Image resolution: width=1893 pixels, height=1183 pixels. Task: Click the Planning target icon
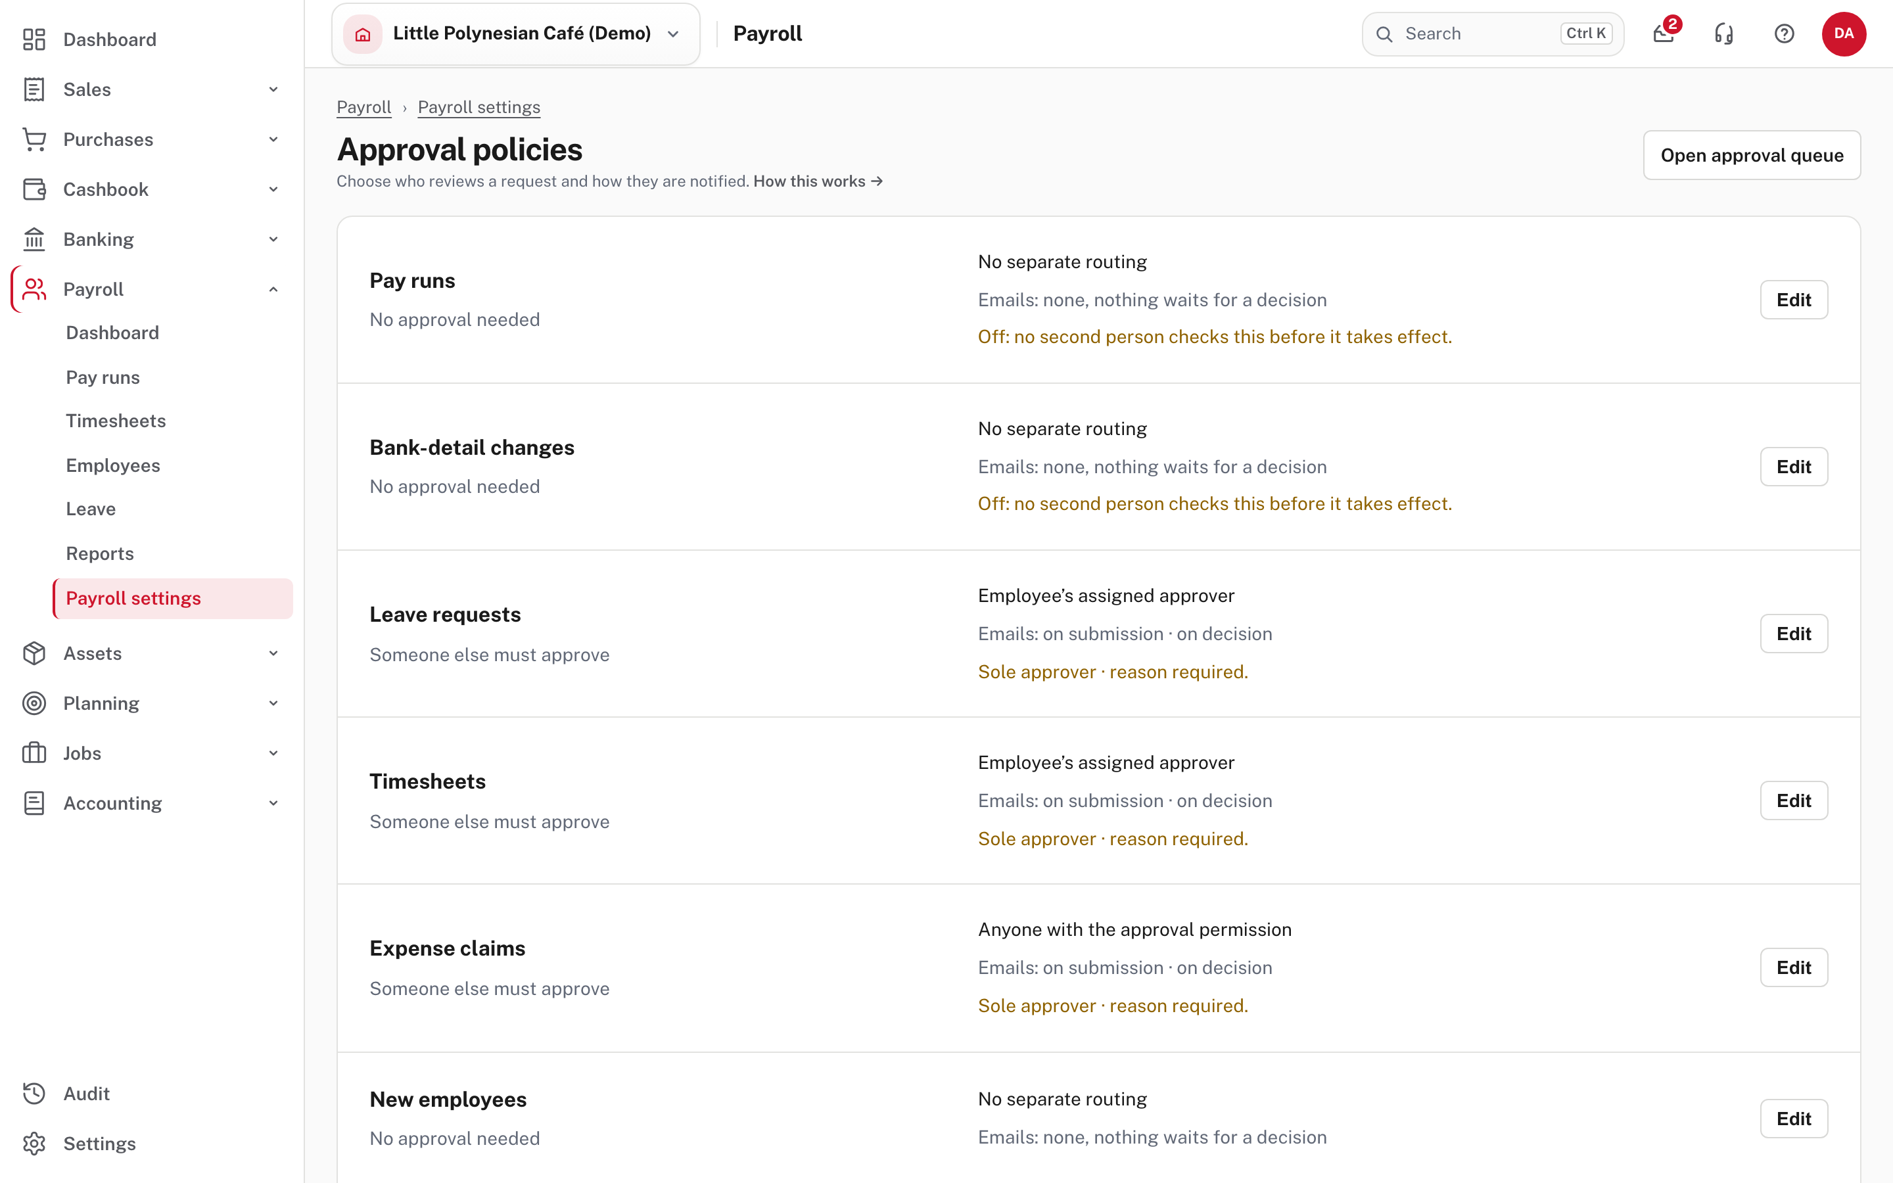(x=34, y=703)
